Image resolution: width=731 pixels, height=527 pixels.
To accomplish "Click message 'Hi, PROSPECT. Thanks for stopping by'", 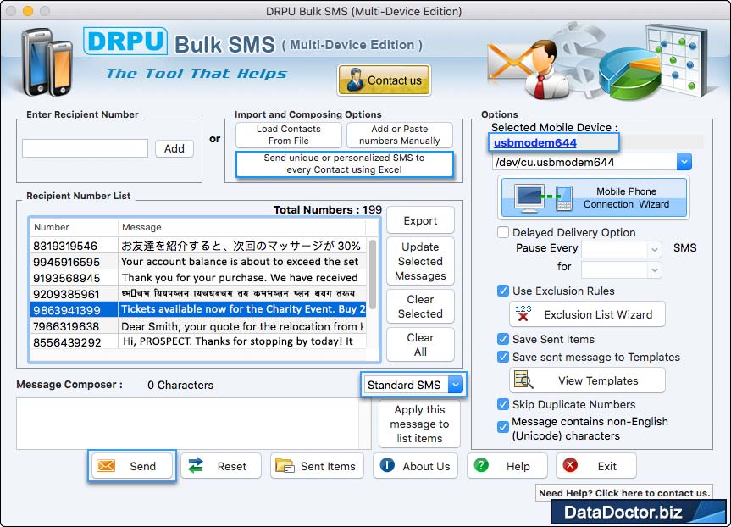I will click(x=238, y=341).
